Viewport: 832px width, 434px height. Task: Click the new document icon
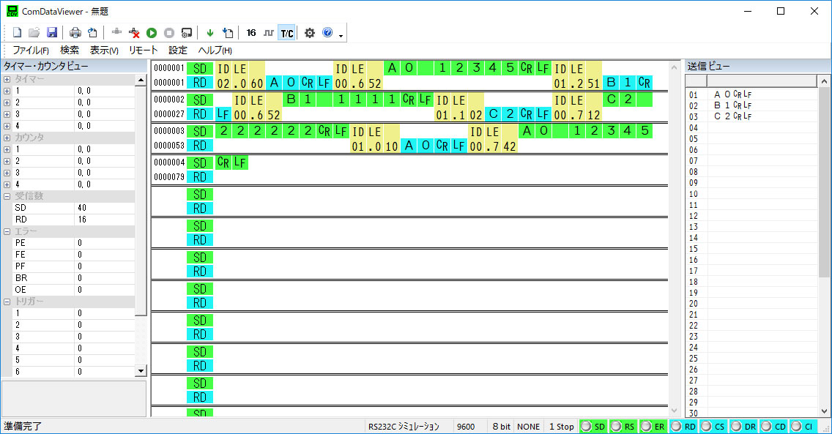click(17, 33)
